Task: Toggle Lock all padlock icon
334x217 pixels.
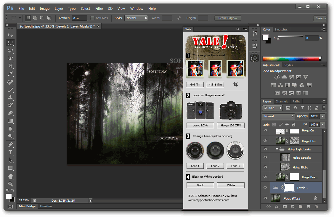Action: coord(294,125)
